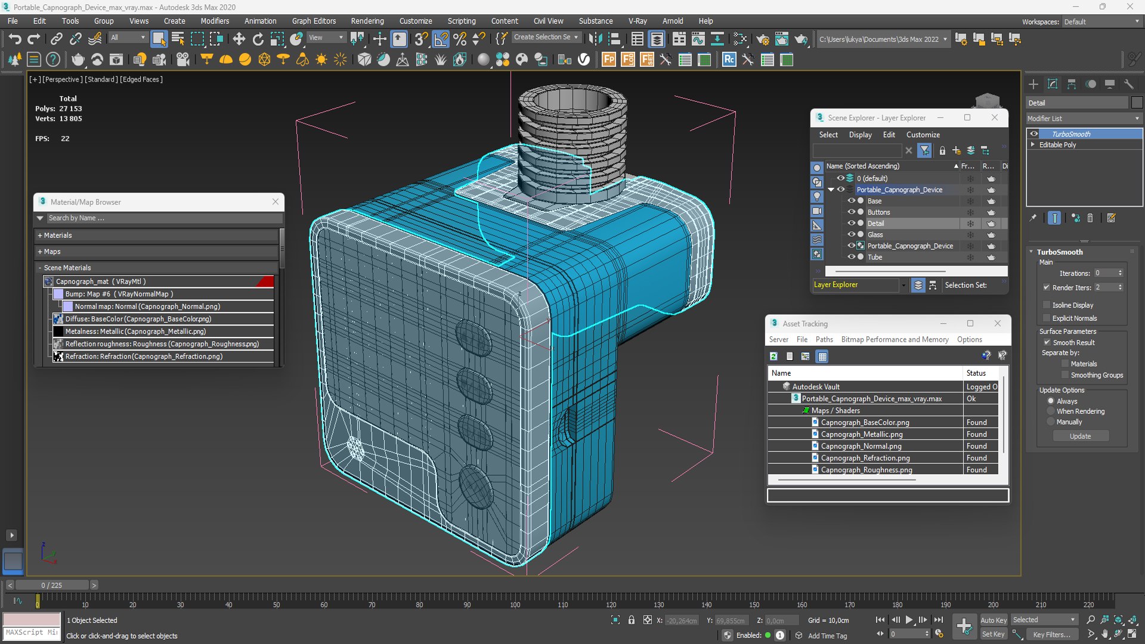Open the Create Selection Set dropdown

pyautogui.click(x=546, y=37)
